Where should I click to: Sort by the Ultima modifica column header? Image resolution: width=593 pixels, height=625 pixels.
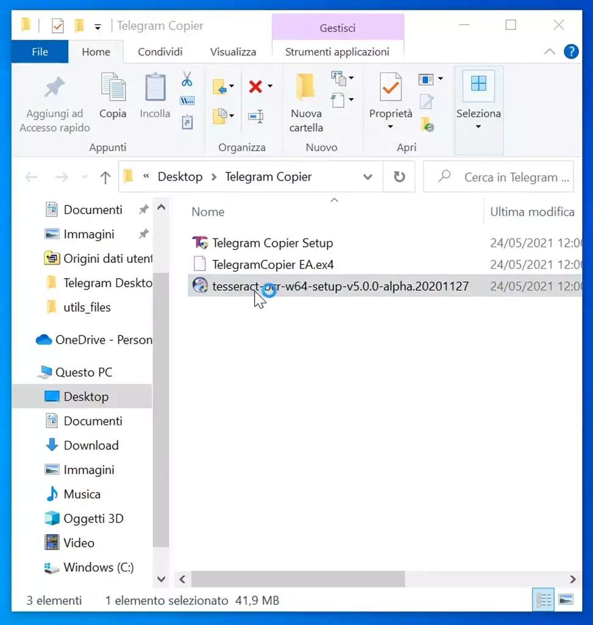532,212
